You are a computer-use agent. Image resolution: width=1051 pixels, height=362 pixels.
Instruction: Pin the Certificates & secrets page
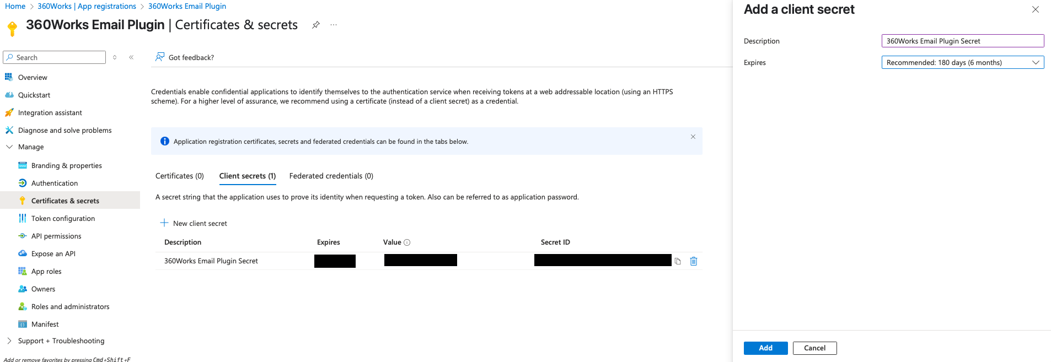tap(316, 25)
